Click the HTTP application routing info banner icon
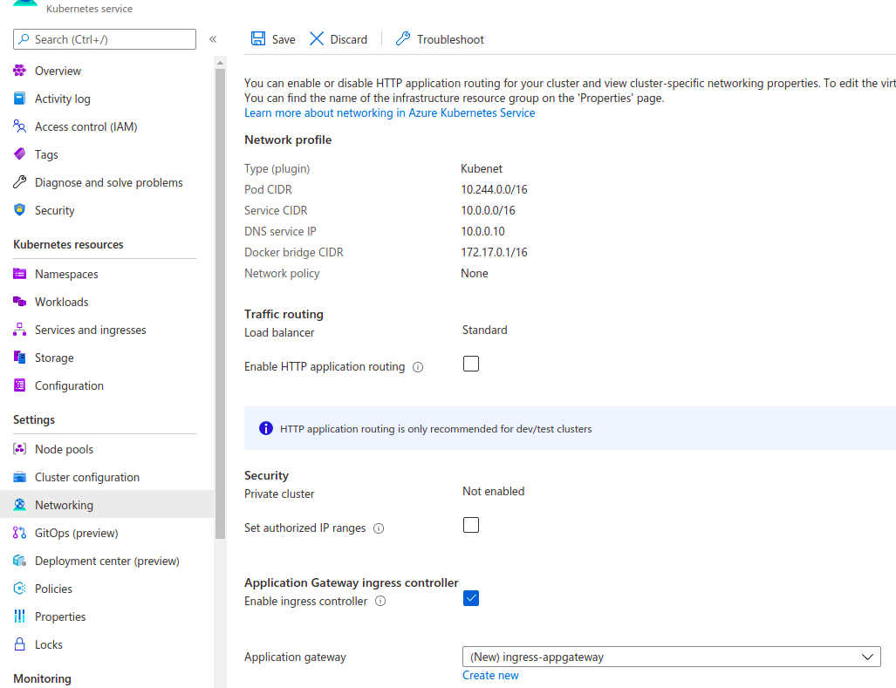The height and width of the screenshot is (688, 896). [x=266, y=428]
